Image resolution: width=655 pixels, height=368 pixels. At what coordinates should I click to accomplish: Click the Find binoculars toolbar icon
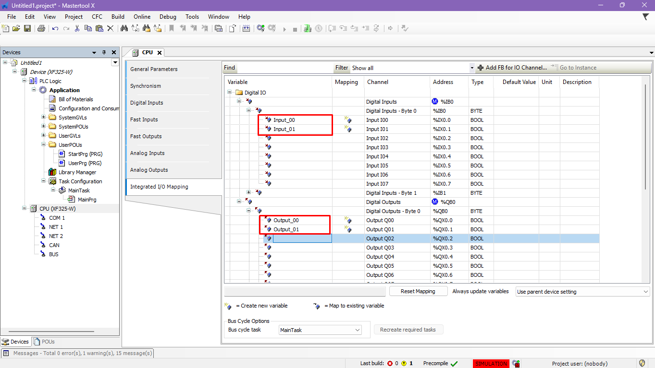pos(124,29)
